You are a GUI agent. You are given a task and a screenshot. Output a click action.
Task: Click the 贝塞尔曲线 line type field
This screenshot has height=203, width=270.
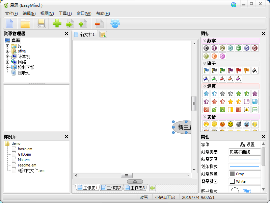pyautogui.click(x=244, y=152)
